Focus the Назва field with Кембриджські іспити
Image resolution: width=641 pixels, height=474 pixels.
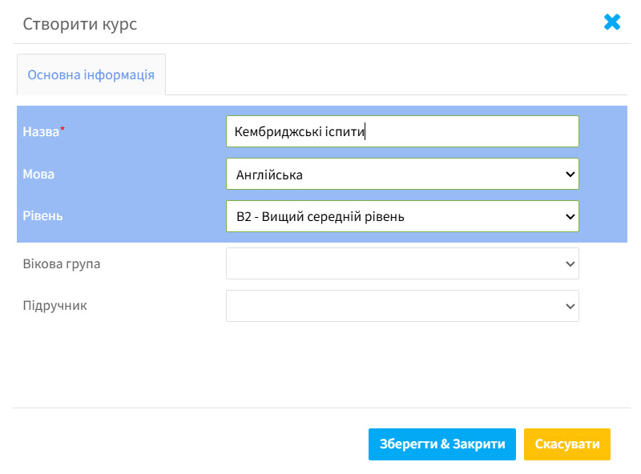coord(402,131)
